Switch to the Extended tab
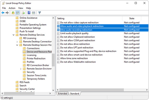 coord(63,94)
